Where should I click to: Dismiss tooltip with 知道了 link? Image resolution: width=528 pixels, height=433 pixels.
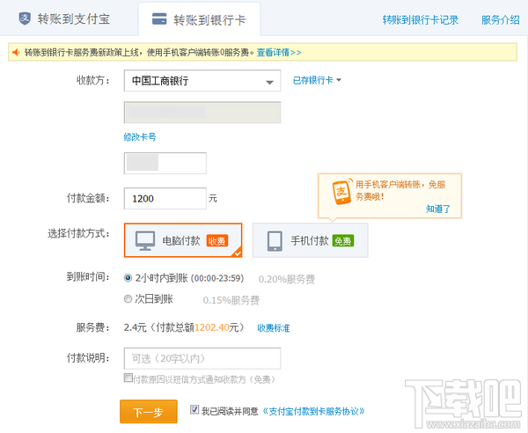tap(437, 209)
